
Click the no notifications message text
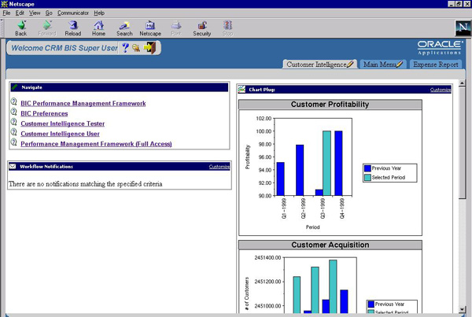[86, 184]
